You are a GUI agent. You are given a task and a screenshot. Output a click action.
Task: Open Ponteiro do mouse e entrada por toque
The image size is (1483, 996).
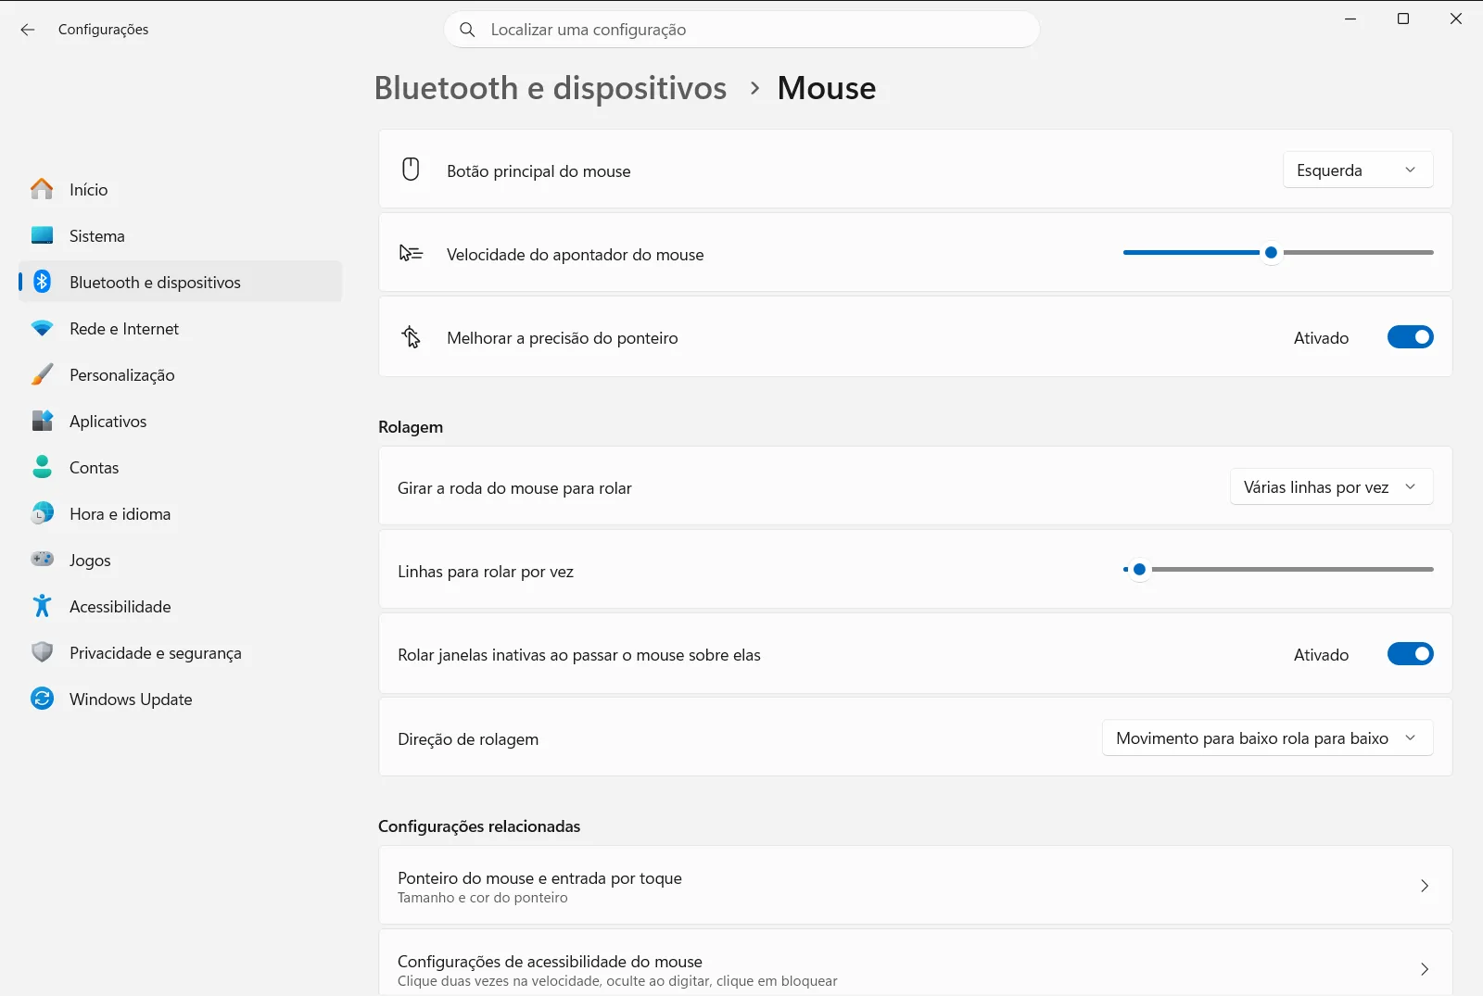[915, 886]
